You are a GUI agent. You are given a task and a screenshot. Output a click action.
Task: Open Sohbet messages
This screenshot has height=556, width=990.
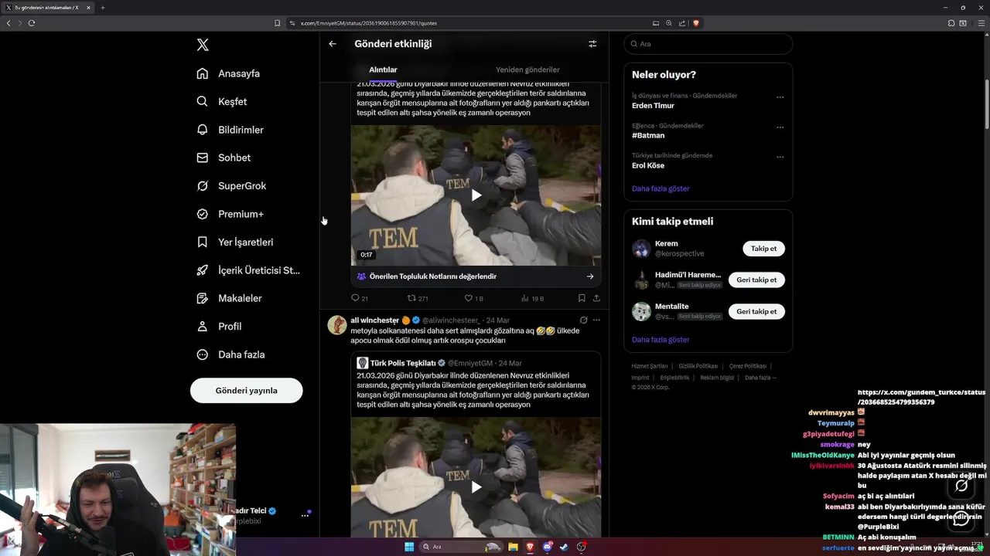pyautogui.click(x=224, y=158)
